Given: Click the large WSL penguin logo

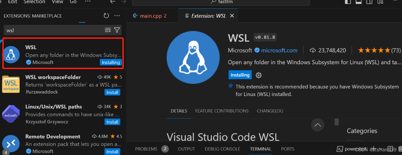Looking at the screenshot, I should [x=193, y=58].
